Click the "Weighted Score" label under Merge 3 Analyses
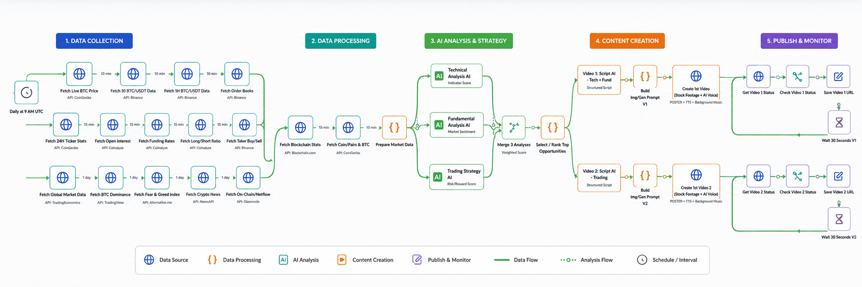 click(x=514, y=153)
